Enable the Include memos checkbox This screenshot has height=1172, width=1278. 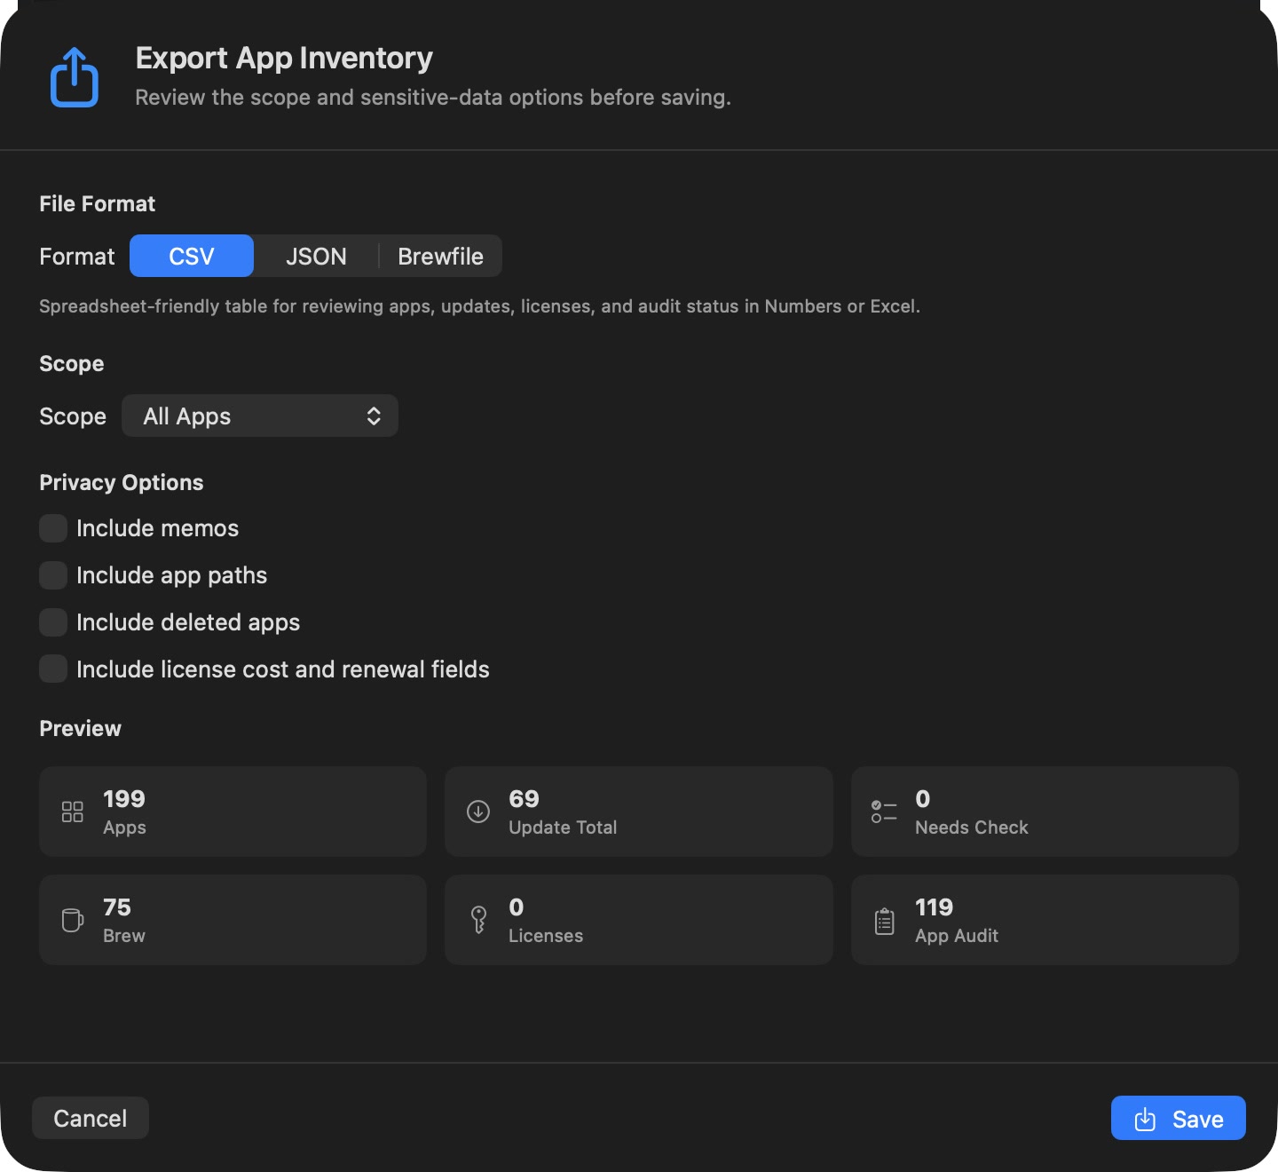coord(53,528)
